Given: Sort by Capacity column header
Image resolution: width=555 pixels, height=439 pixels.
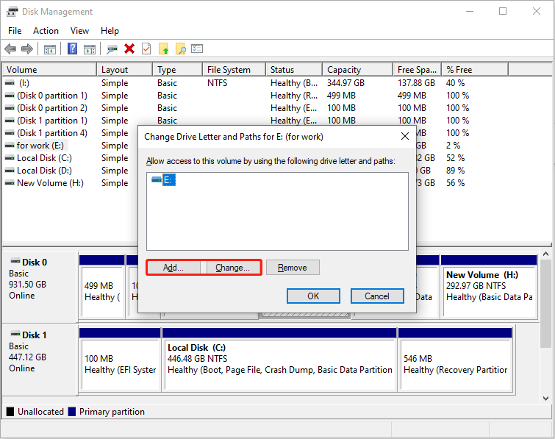Looking at the screenshot, I should pyautogui.click(x=358, y=70).
